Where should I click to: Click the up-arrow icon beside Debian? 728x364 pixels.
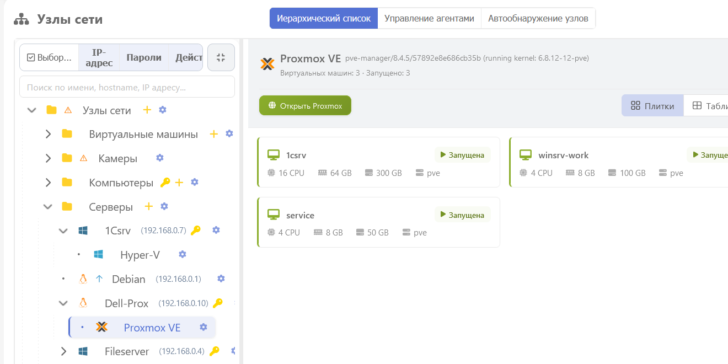point(99,279)
